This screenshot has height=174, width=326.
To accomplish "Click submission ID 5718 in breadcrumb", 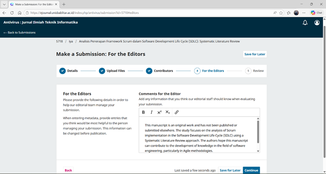I will [x=59, y=41].
